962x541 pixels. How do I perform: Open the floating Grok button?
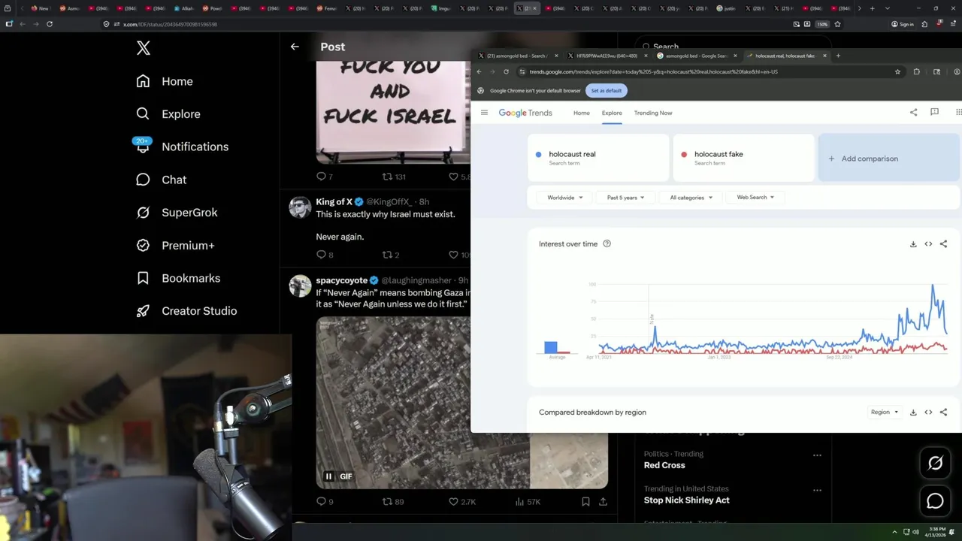click(x=935, y=464)
